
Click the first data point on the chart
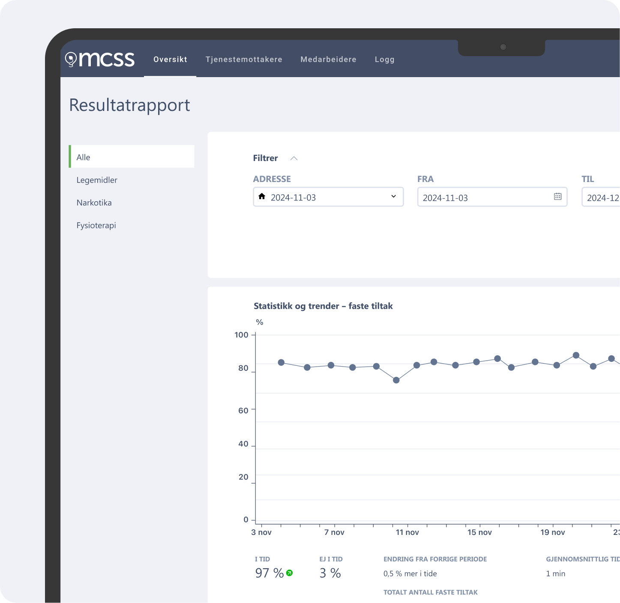point(281,362)
